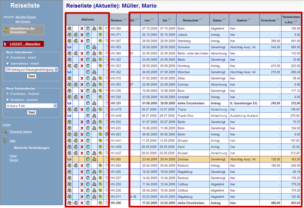Click dark shield icon in row HV-263

[106, 134]
